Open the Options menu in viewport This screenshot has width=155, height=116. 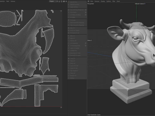point(108,1)
